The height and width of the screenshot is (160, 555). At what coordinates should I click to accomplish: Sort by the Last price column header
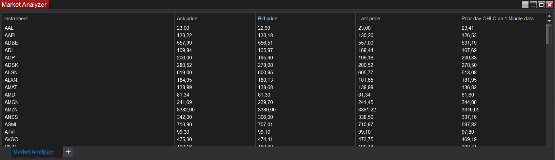coord(369,19)
